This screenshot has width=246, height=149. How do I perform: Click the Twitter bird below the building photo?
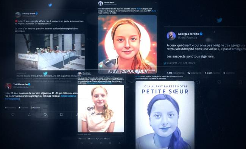45,73
